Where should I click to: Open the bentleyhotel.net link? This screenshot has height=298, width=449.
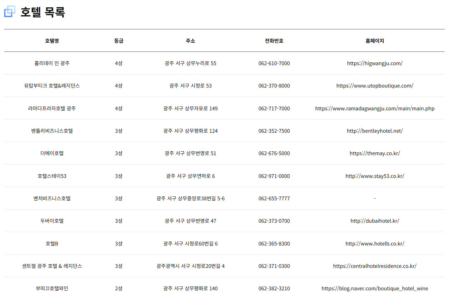point(375,131)
